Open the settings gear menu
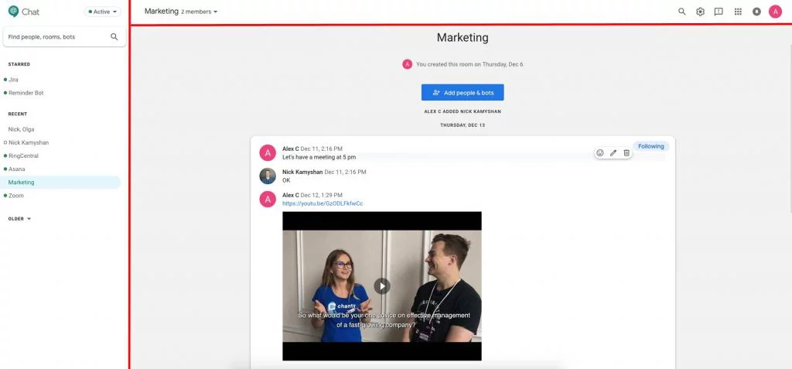 (700, 12)
